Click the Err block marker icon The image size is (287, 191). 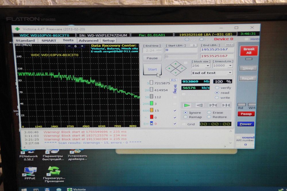coord(151,124)
